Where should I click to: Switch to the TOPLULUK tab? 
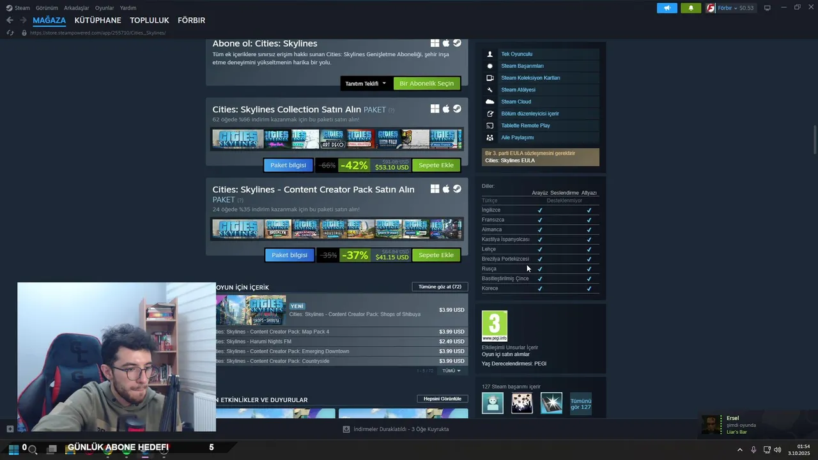coord(150,20)
